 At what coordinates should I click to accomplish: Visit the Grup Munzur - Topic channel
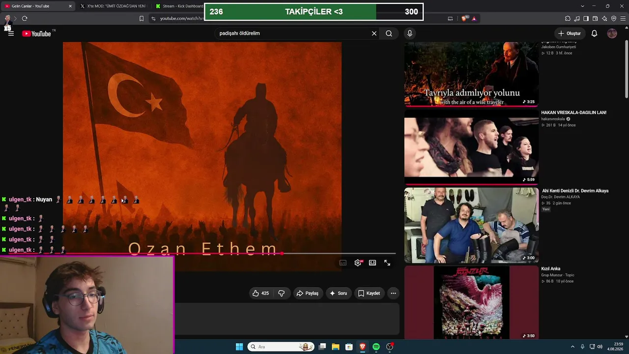[558, 275]
